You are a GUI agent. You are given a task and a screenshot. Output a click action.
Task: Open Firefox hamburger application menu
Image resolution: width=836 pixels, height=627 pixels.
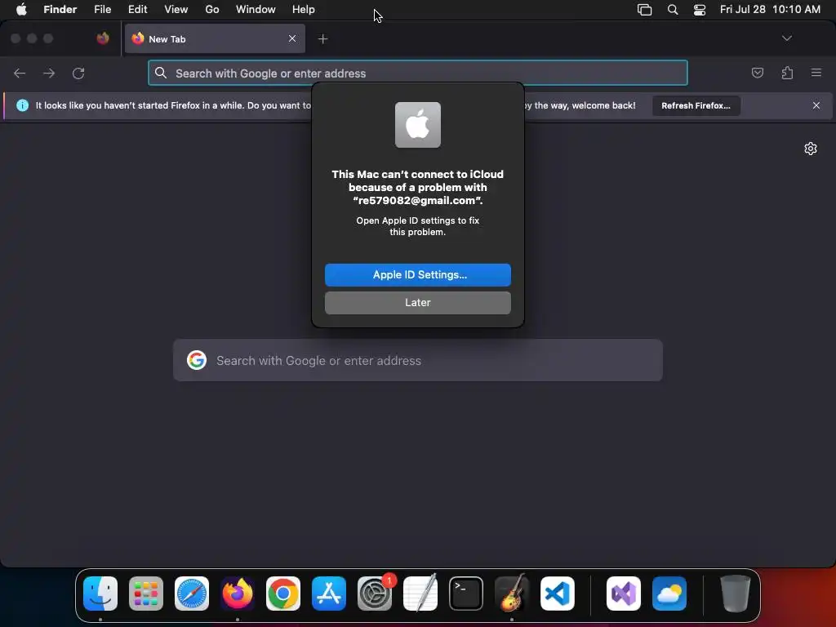coord(816,73)
